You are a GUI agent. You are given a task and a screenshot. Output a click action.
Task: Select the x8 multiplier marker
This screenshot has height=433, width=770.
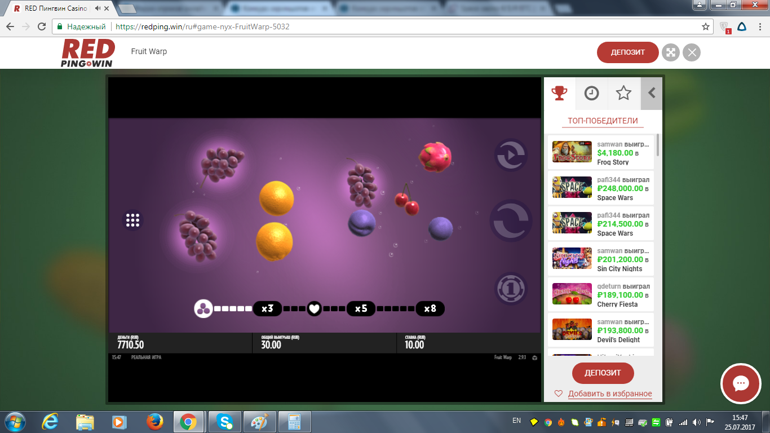tap(430, 308)
